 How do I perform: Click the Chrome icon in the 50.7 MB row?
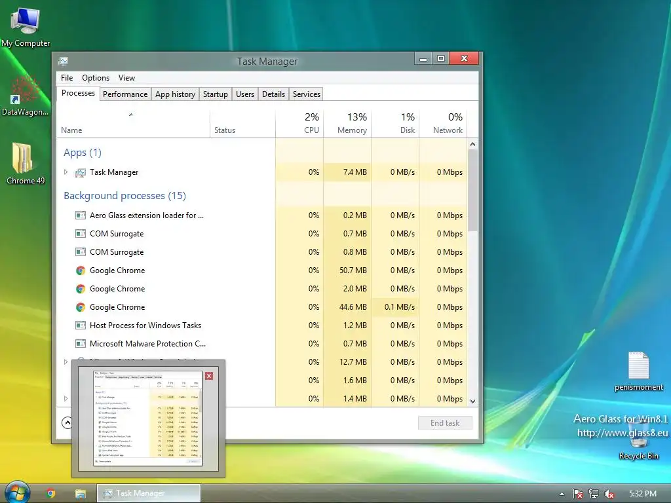click(x=81, y=270)
